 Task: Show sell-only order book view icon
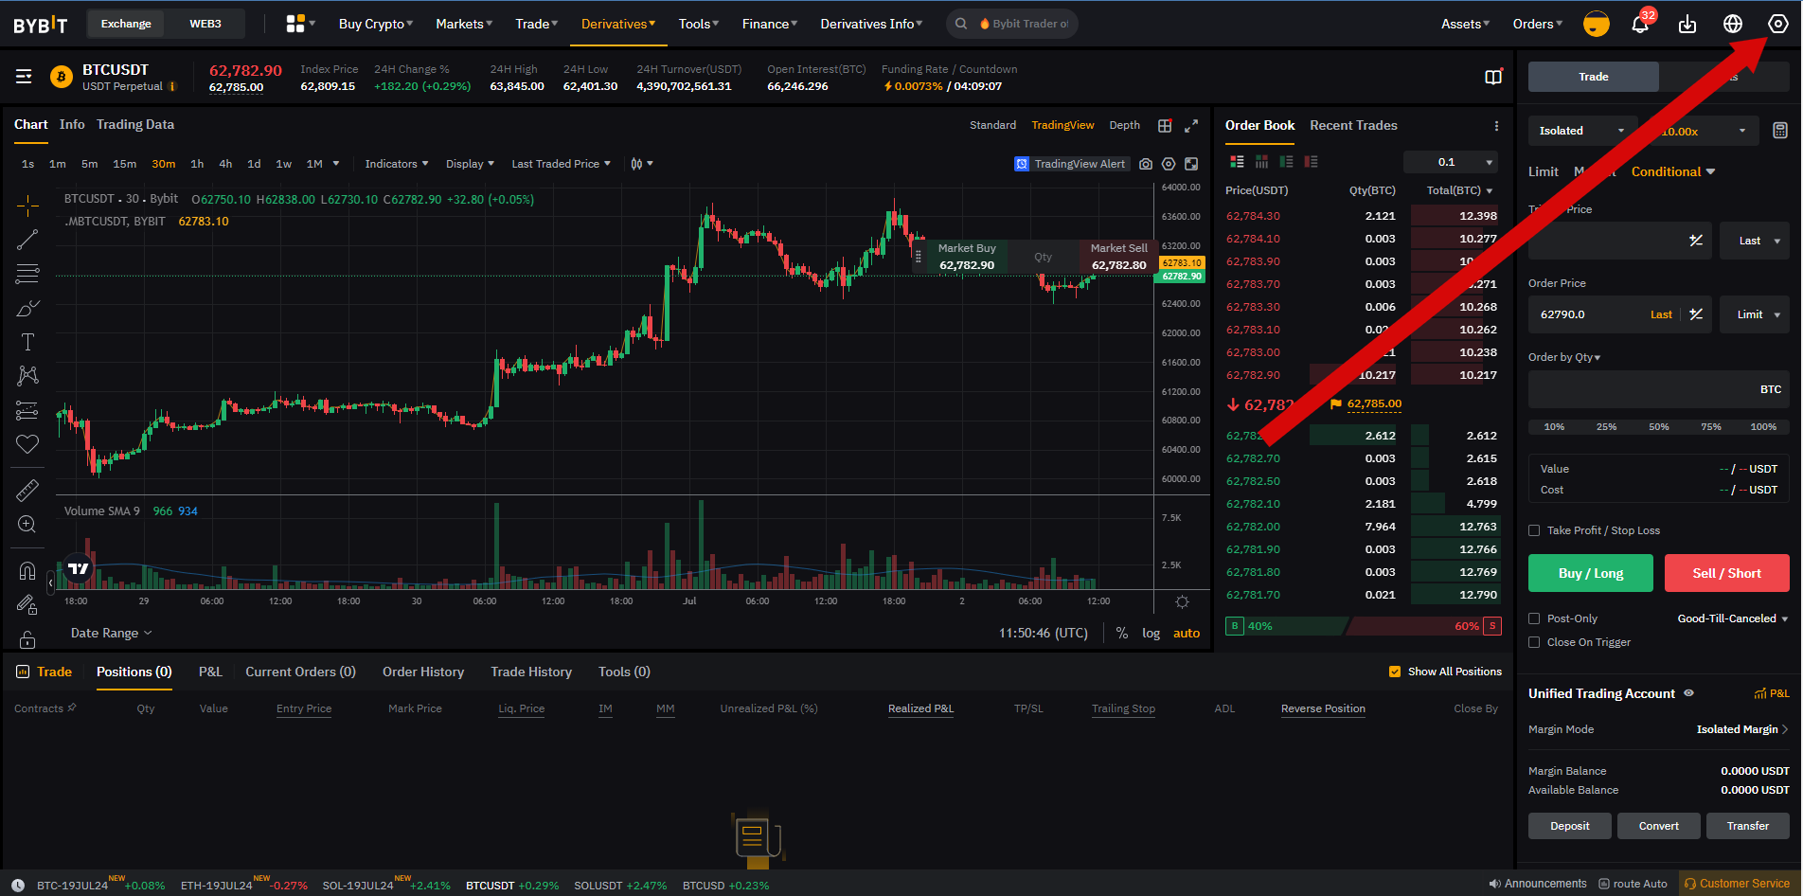click(x=1311, y=162)
